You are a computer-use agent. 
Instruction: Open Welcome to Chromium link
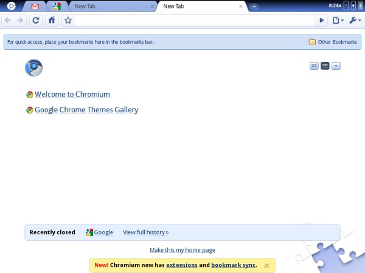[72, 95]
